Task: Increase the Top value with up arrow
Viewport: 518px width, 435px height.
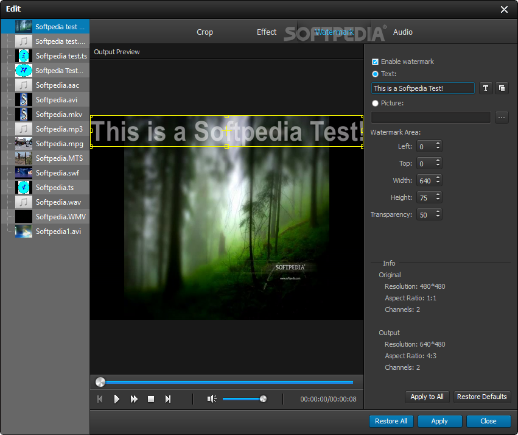Action: pos(438,161)
